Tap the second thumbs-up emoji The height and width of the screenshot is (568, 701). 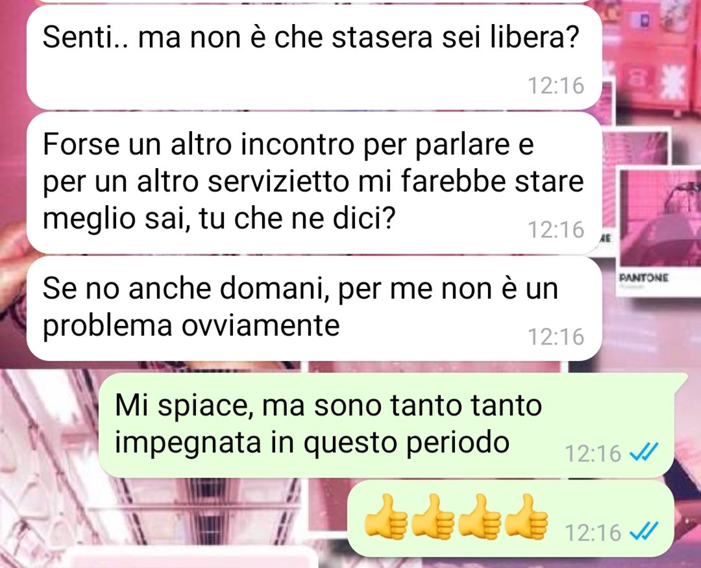click(433, 515)
